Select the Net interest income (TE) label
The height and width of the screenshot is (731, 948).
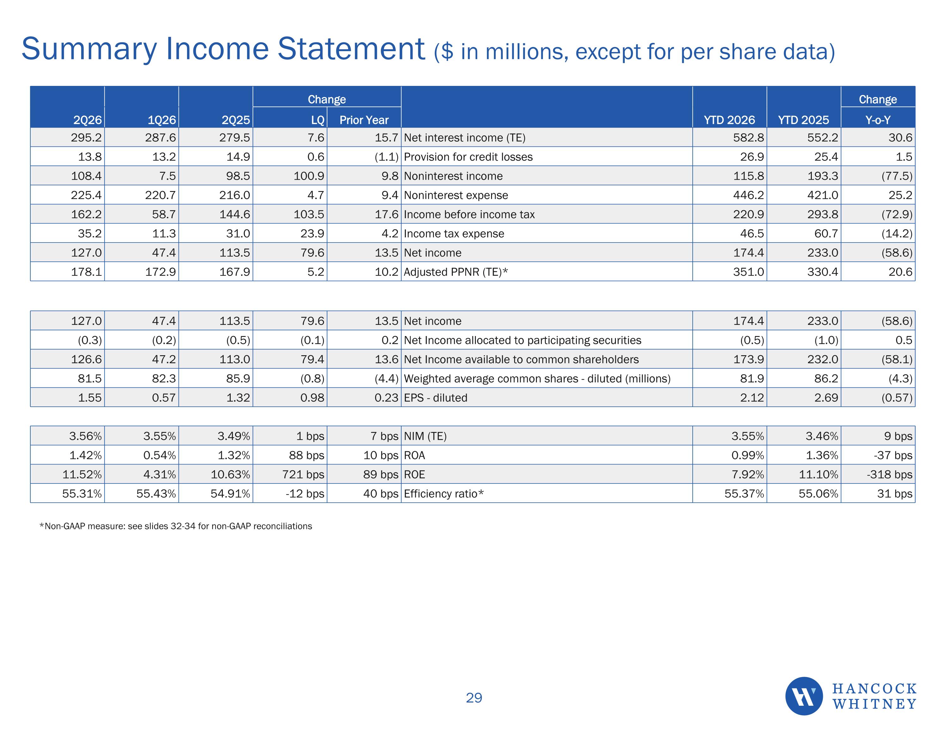coord(465,138)
